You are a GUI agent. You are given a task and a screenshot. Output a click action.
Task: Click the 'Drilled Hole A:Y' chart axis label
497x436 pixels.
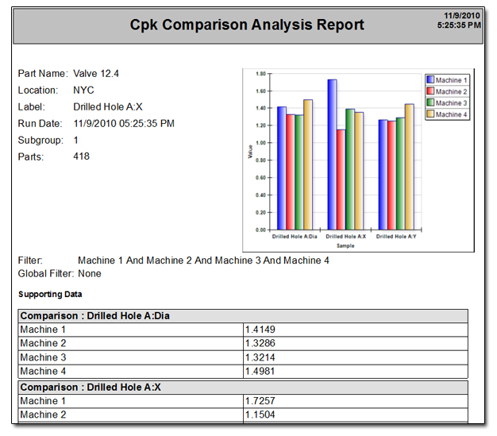[x=396, y=237]
